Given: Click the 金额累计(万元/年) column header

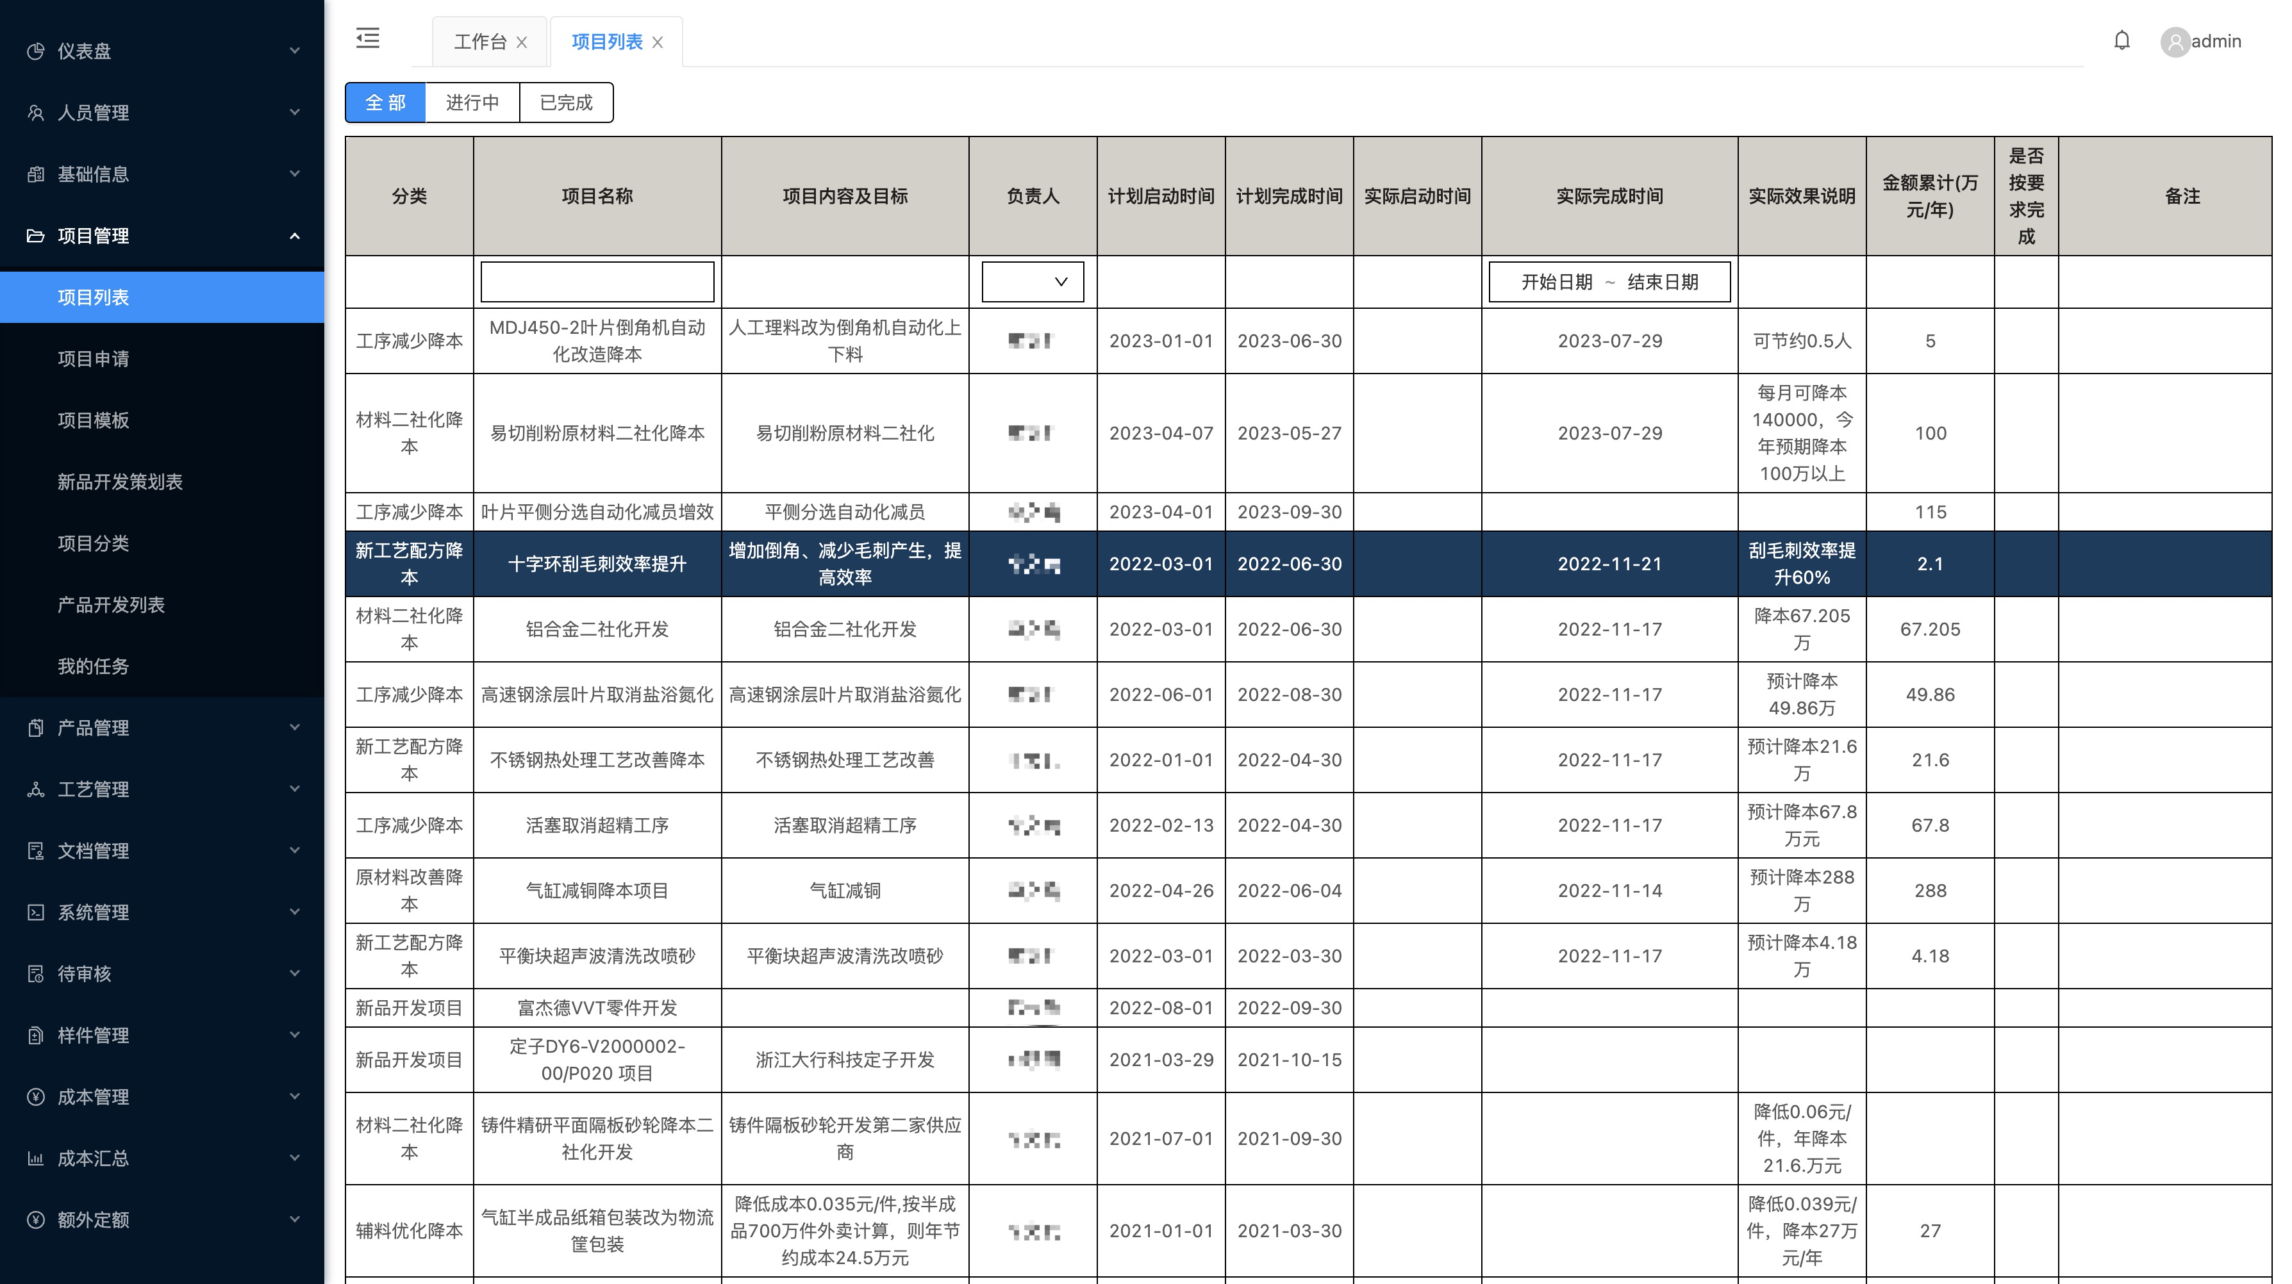Looking at the screenshot, I should point(1930,197).
